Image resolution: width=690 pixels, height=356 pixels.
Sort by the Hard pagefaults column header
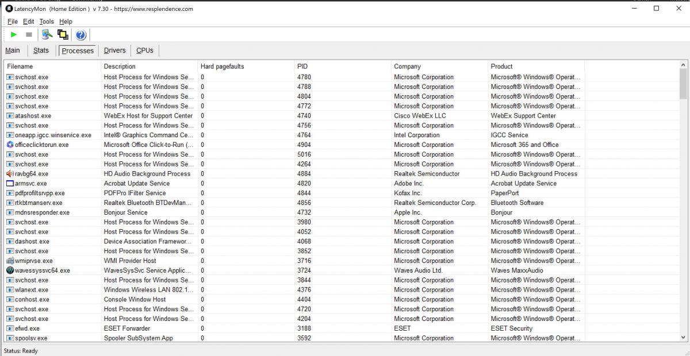tap(246, 67)
